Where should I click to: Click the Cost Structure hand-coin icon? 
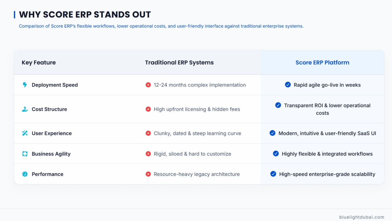[x=25, y=109]
